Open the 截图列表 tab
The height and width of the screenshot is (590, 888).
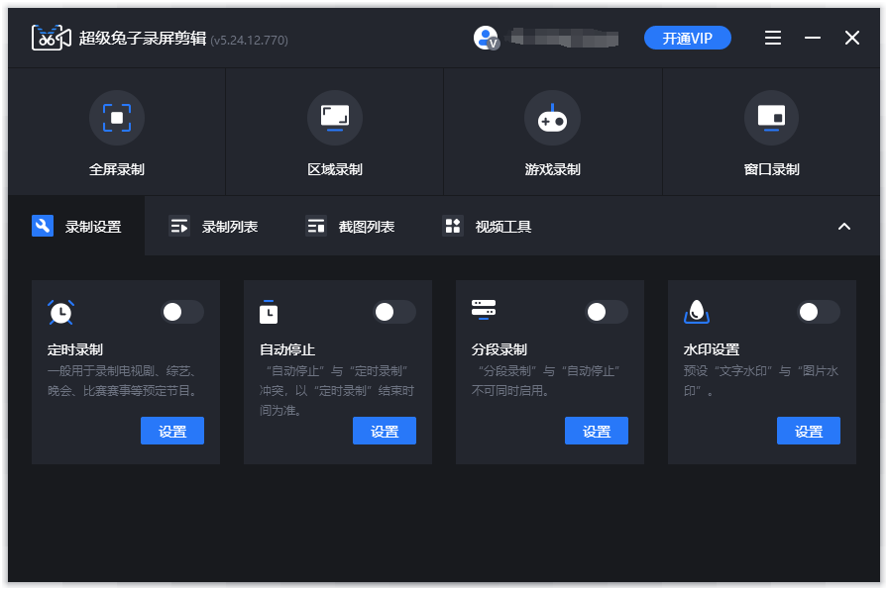351,227
